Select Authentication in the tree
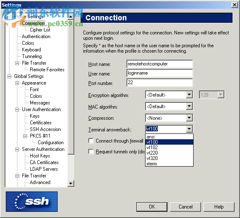Viewport: 240px width, 218px height. point(36,36)
